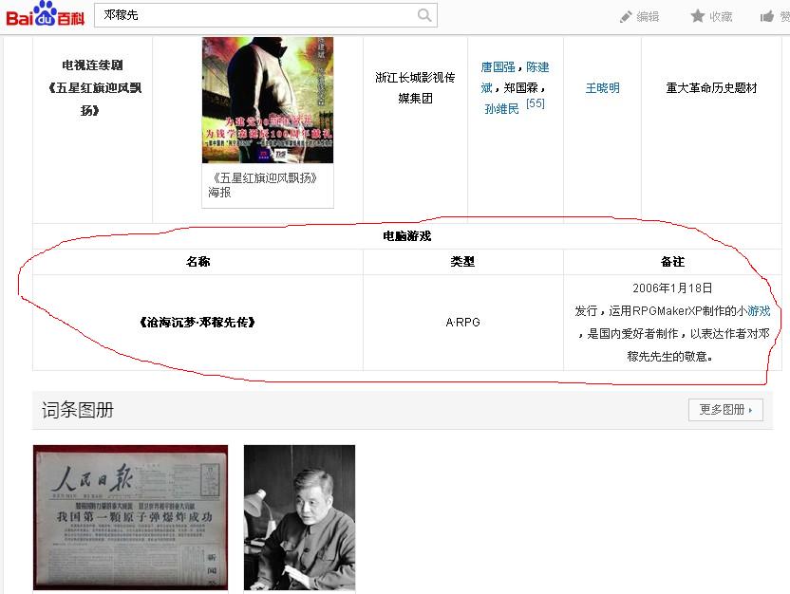This screenshot has height=594, width=790.
Task: Open the 王晓明 director link
Action: coord(603,88)
